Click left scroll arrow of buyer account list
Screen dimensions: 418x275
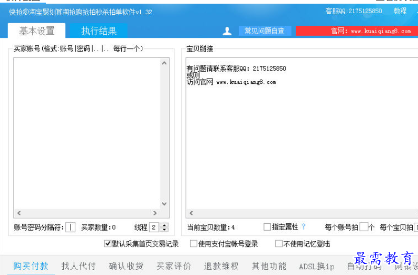[19, 213]
